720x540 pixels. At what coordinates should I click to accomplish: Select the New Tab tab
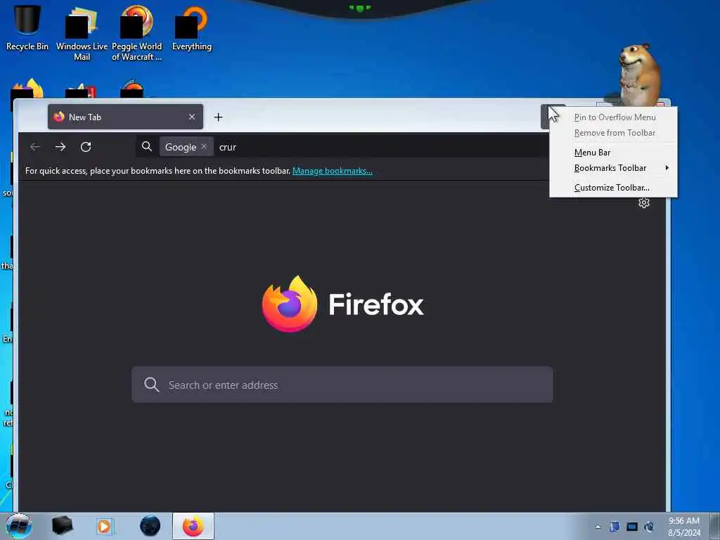[125, 117]
